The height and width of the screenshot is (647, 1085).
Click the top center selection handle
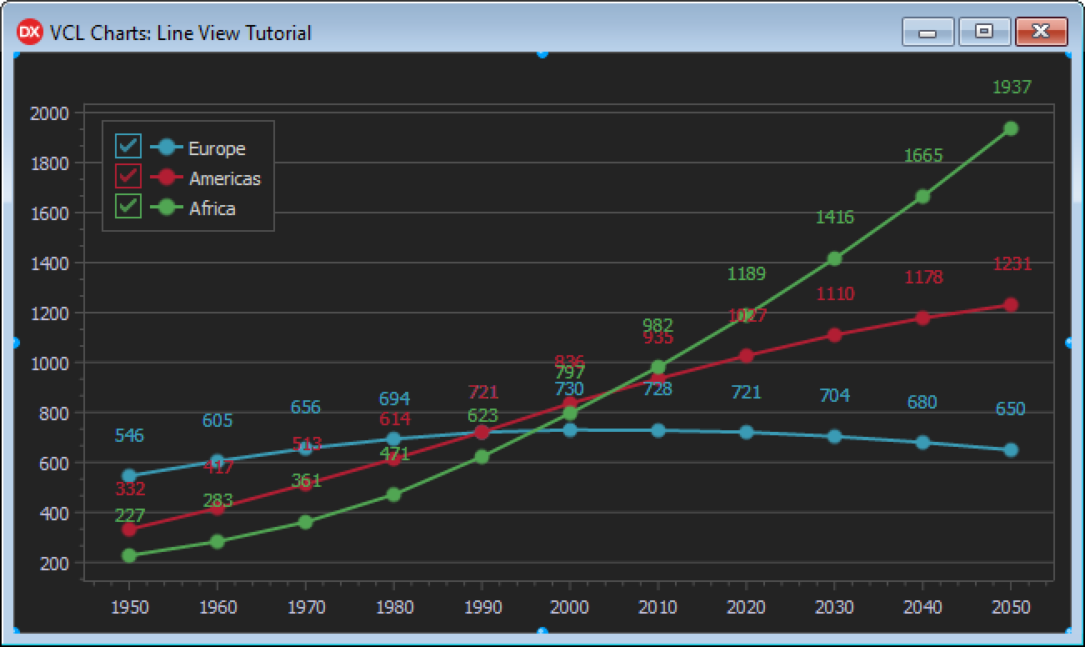tap(542, 53)
